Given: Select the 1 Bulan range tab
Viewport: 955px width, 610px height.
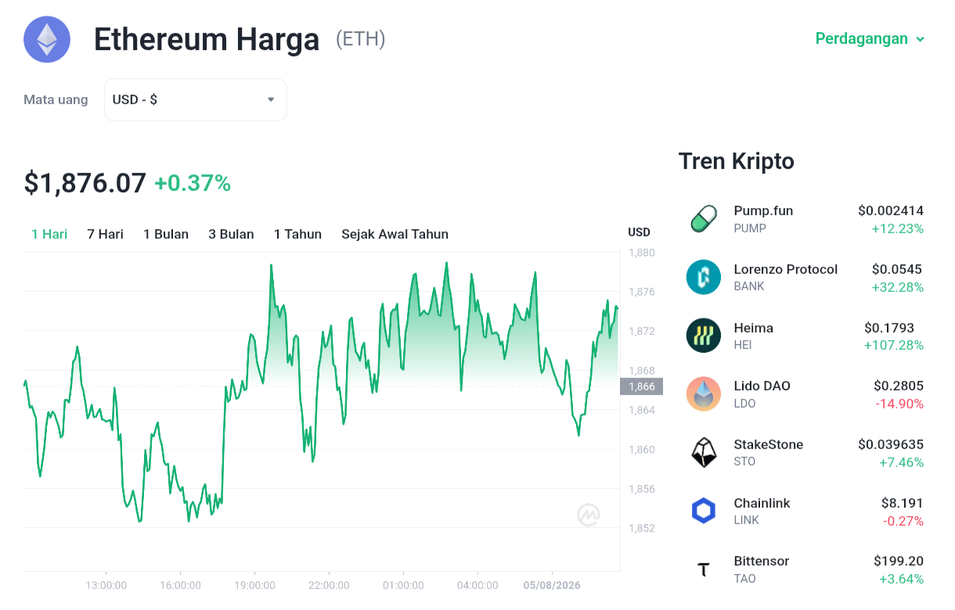Looking at the screenshot, I should [166, 234].
